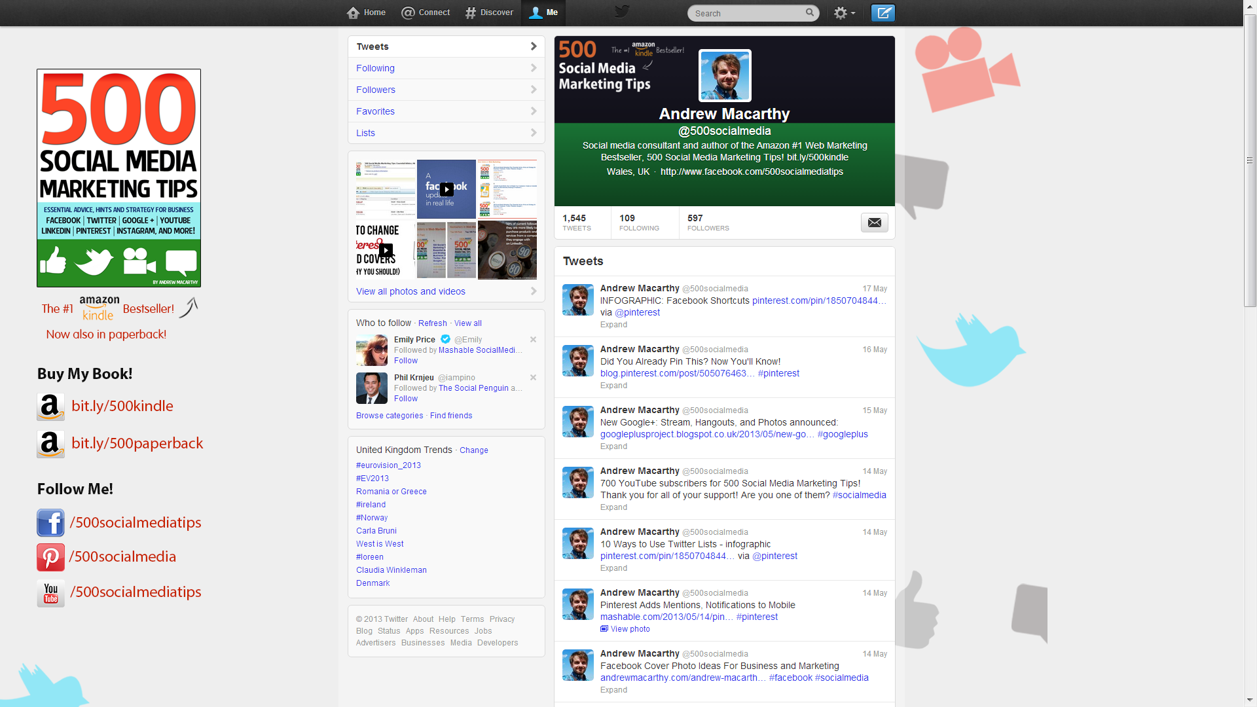Click Find friends link
Screen dimensions: 1257x707
coord(451,416)
